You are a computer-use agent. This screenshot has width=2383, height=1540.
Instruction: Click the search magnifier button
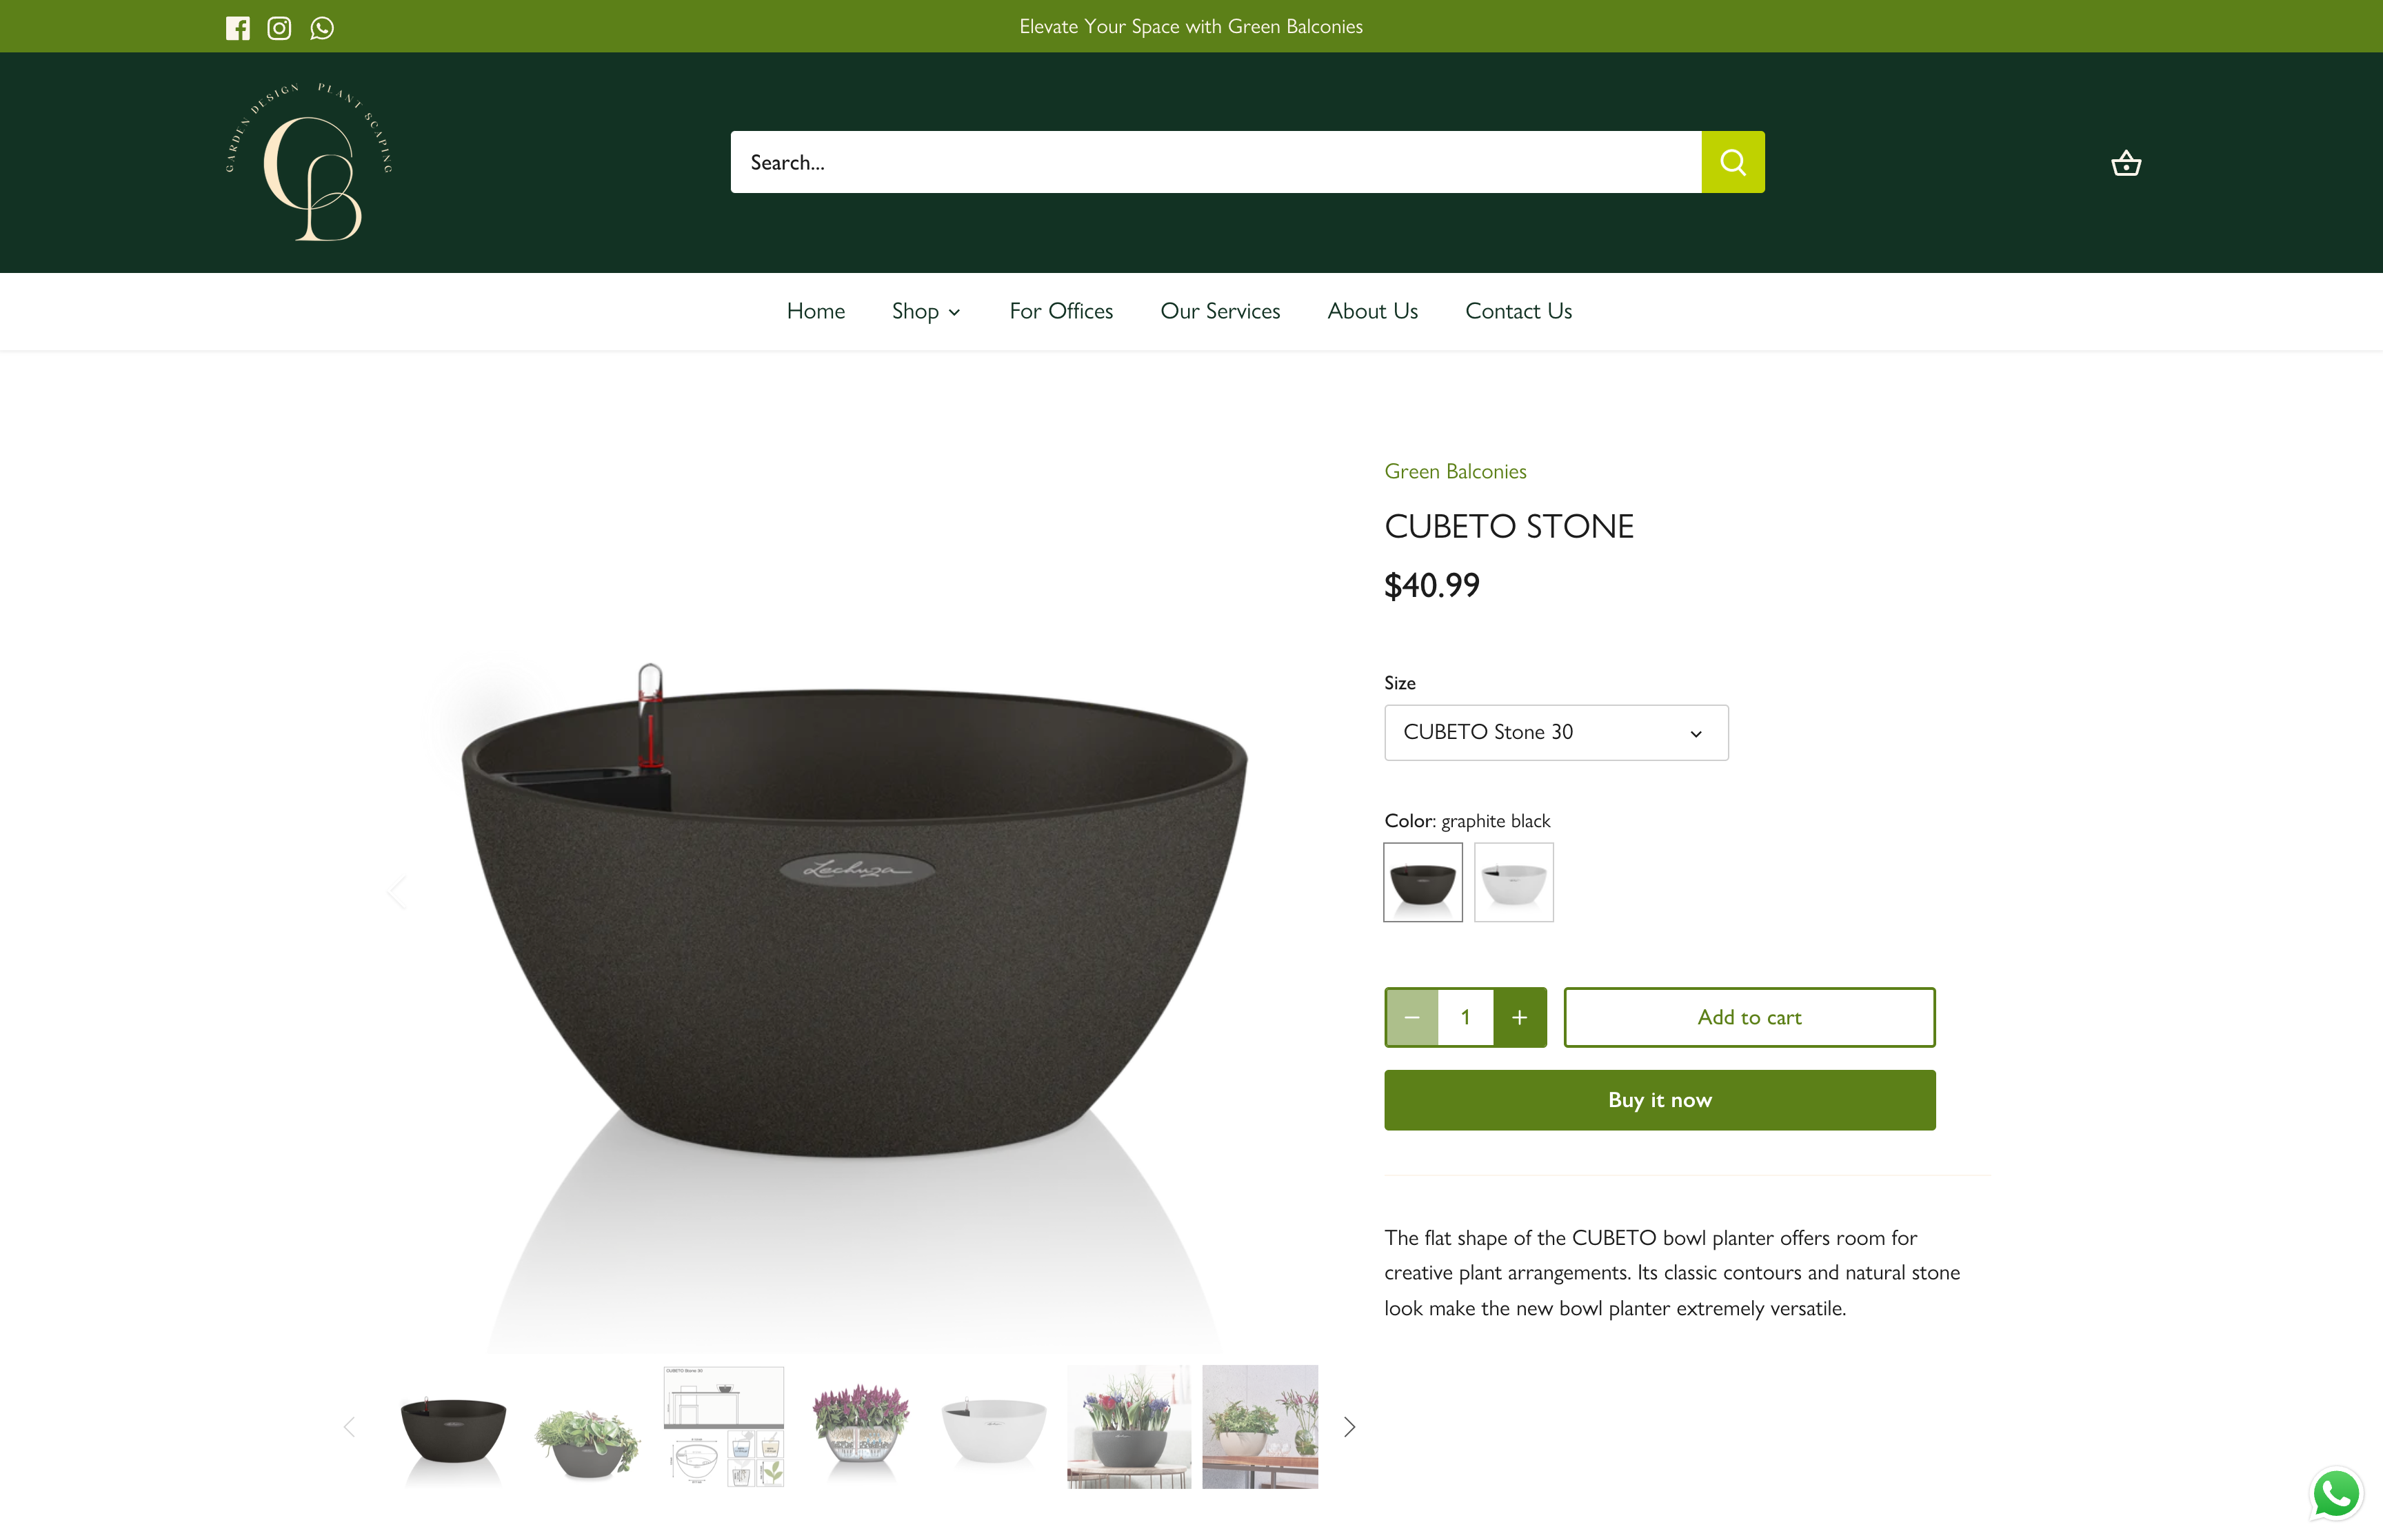tap(1733, 162)
